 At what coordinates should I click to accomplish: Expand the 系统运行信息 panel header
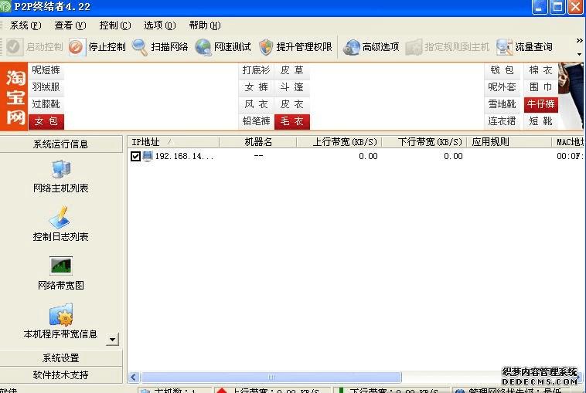(x=61, y=144)
